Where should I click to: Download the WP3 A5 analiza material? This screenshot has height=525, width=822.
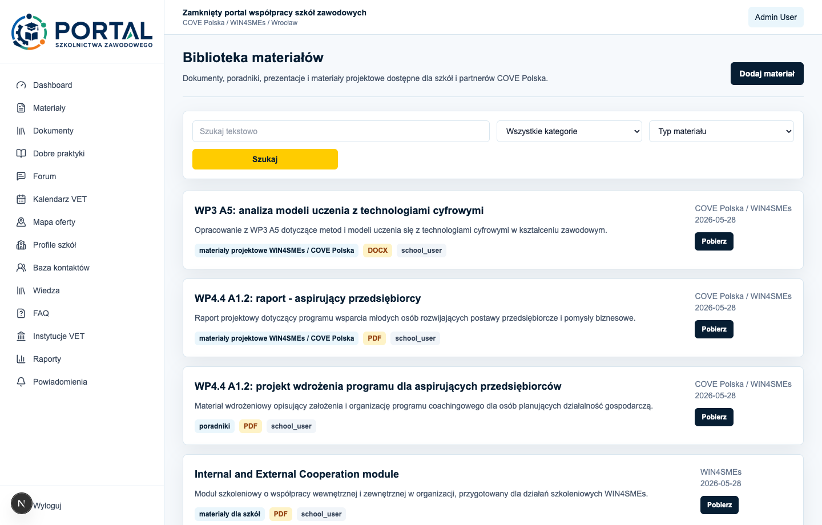(714, 241)
